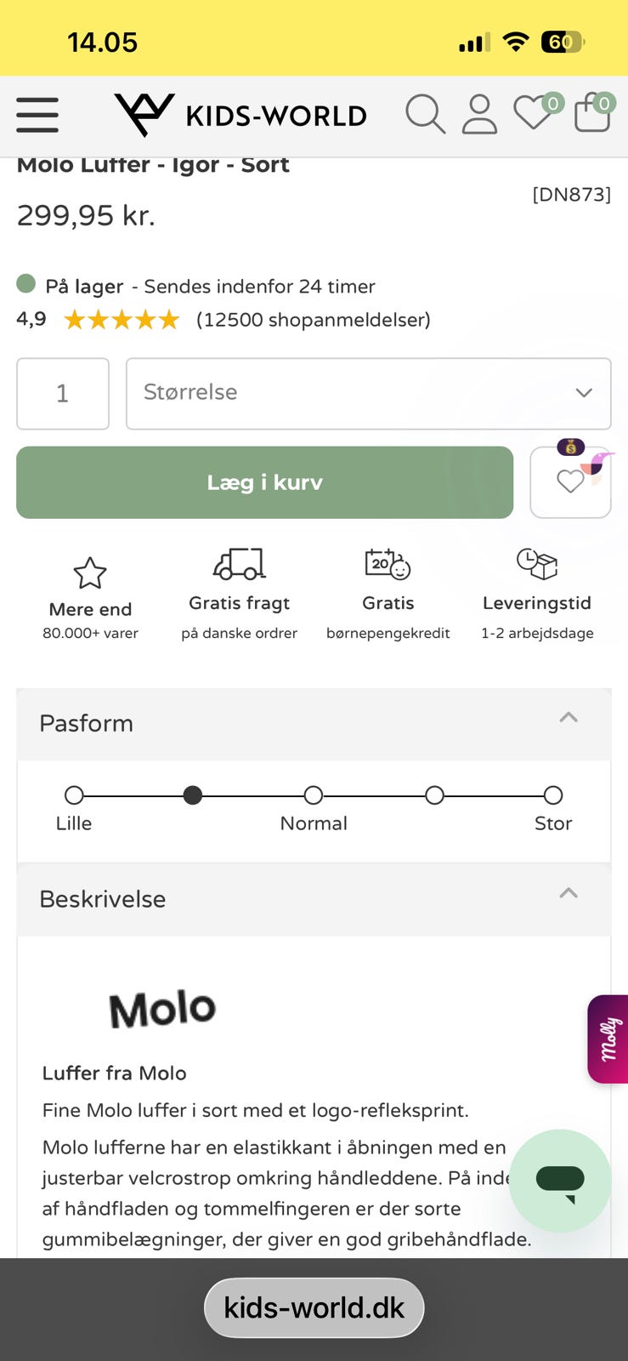Select the Normal fit radio point

(314, 795)
